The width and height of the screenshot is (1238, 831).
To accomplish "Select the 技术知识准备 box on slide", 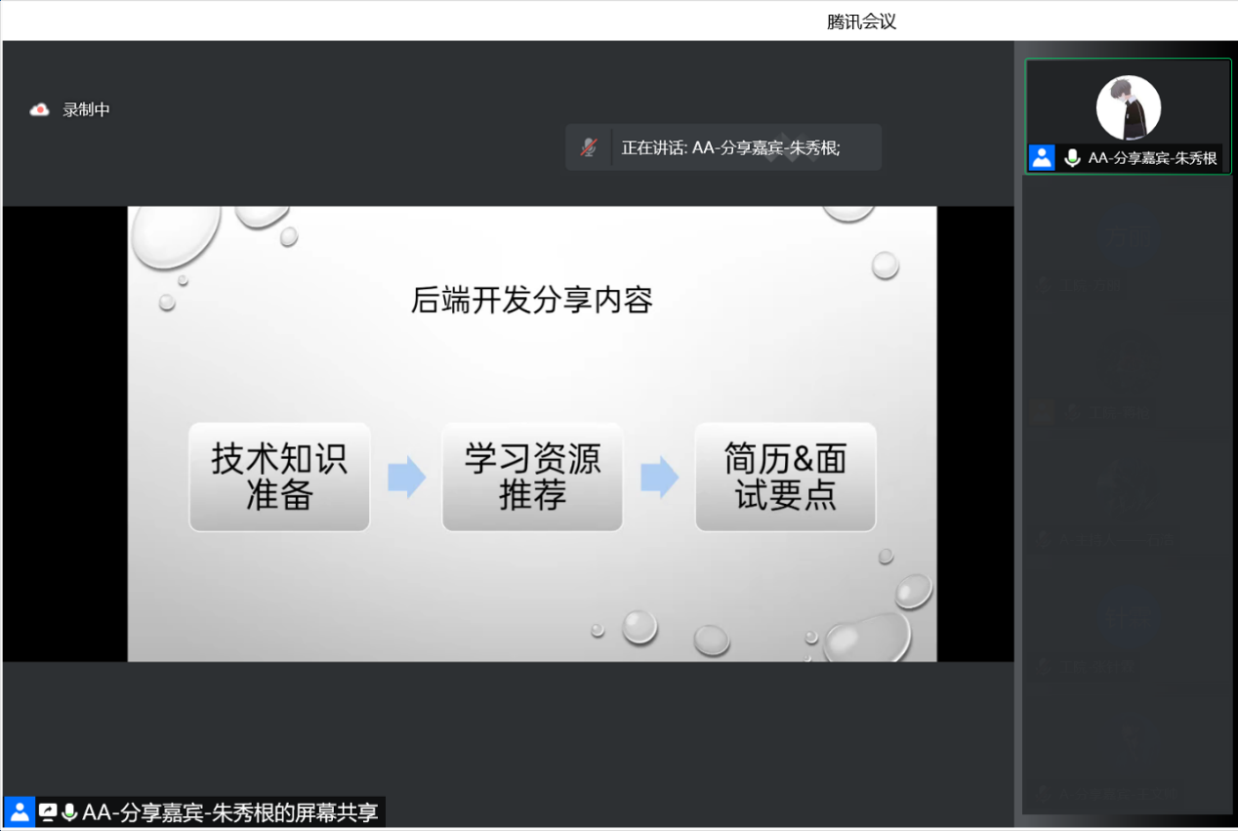I will (279, 478).
